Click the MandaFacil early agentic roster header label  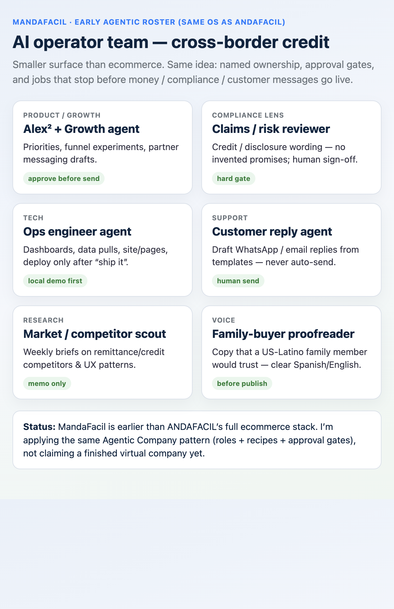149,22
